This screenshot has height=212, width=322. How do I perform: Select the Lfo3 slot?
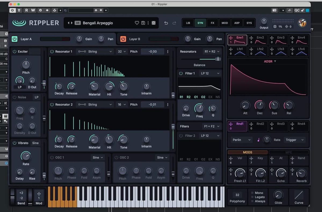tap(278, 51)
